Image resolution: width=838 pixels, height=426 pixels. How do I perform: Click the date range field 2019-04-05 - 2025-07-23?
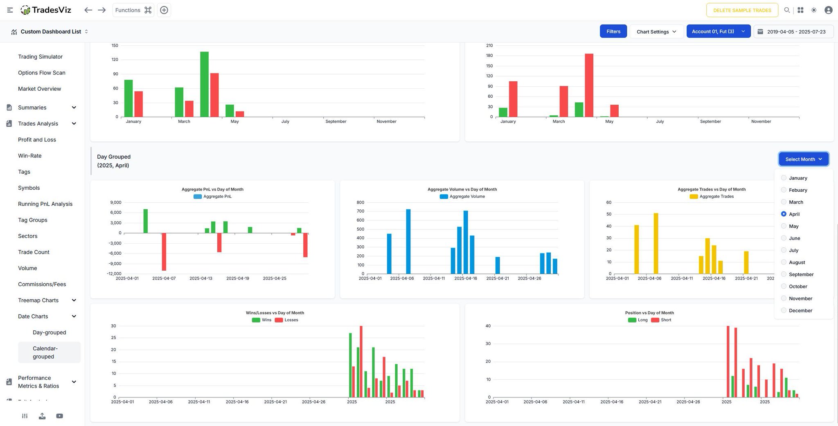click(x=794, y=31)
